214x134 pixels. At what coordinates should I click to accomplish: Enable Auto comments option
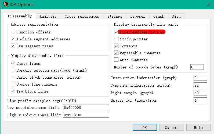[116, 60]
